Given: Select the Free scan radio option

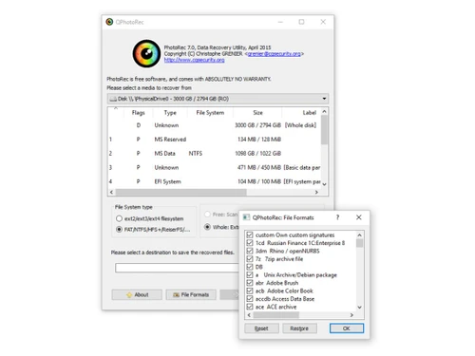Looking at the screenshot, I should click(x=207, y=215).
